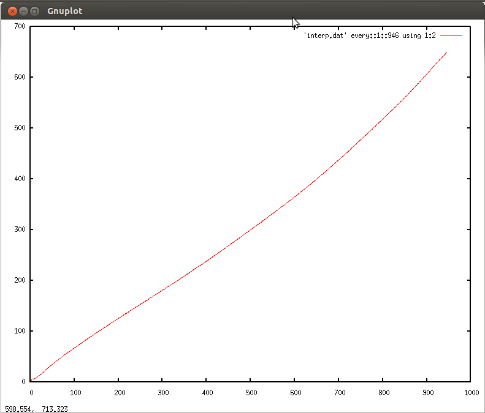This screenshot has height=413, width=485.
Task: Click the Gnuplot title text
Action: click(x=64, y=11)
